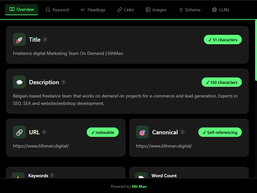The height and width of the screenshot is (193, 257).
Task: Click the Self-referencing status badge
Action: (220, 132)
